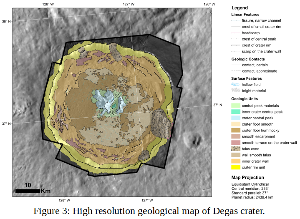The height and width of the screenshot is (219, 300).
Task: Click the scarp on the crater wall symbol
Action: (x=236, y=51)
